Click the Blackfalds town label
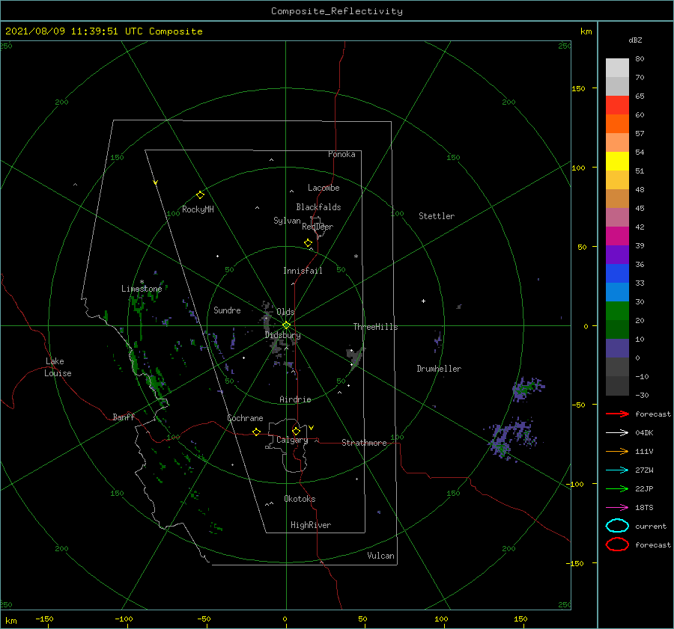The height and width of the screenshot is (629, 674). [x=318, y=207]
